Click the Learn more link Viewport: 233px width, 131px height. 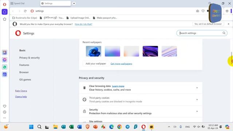[x=118, y=86]
